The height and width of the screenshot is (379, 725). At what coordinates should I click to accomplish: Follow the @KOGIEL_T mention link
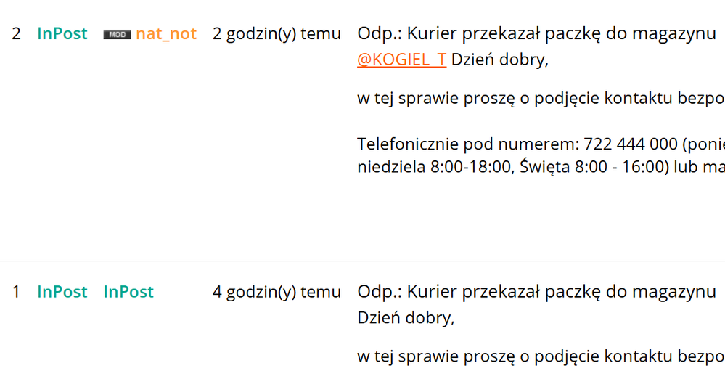[x=402, y=60]
